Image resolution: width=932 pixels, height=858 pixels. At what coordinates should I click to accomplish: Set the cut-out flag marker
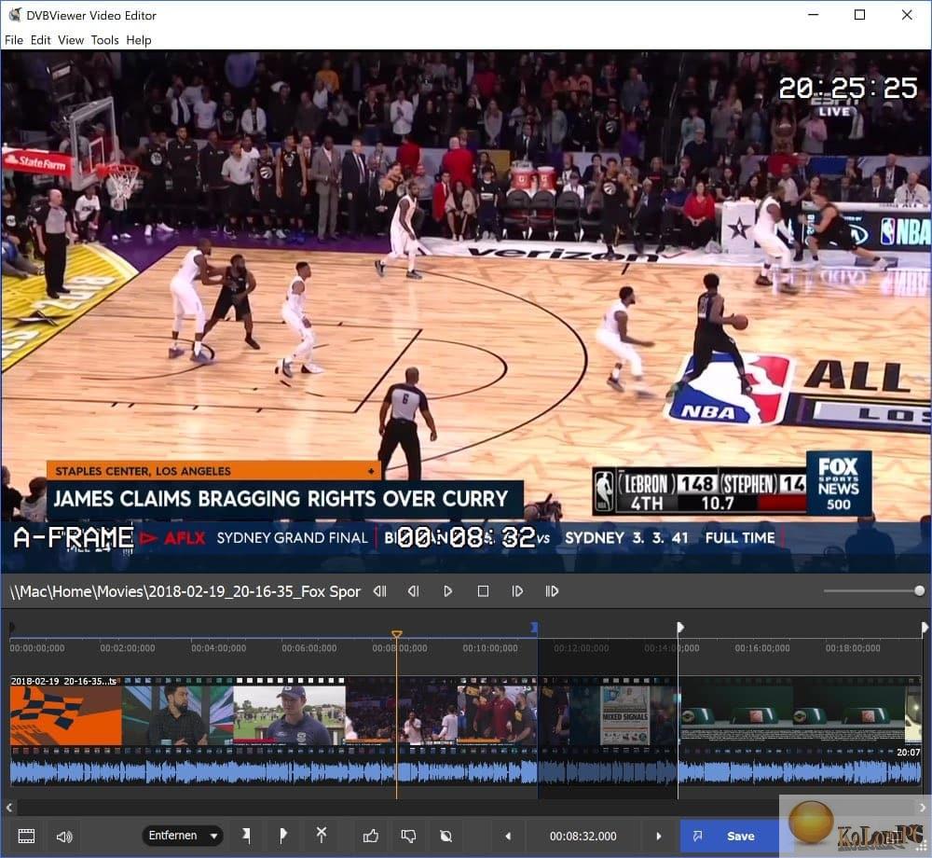(x=283, y=836)
